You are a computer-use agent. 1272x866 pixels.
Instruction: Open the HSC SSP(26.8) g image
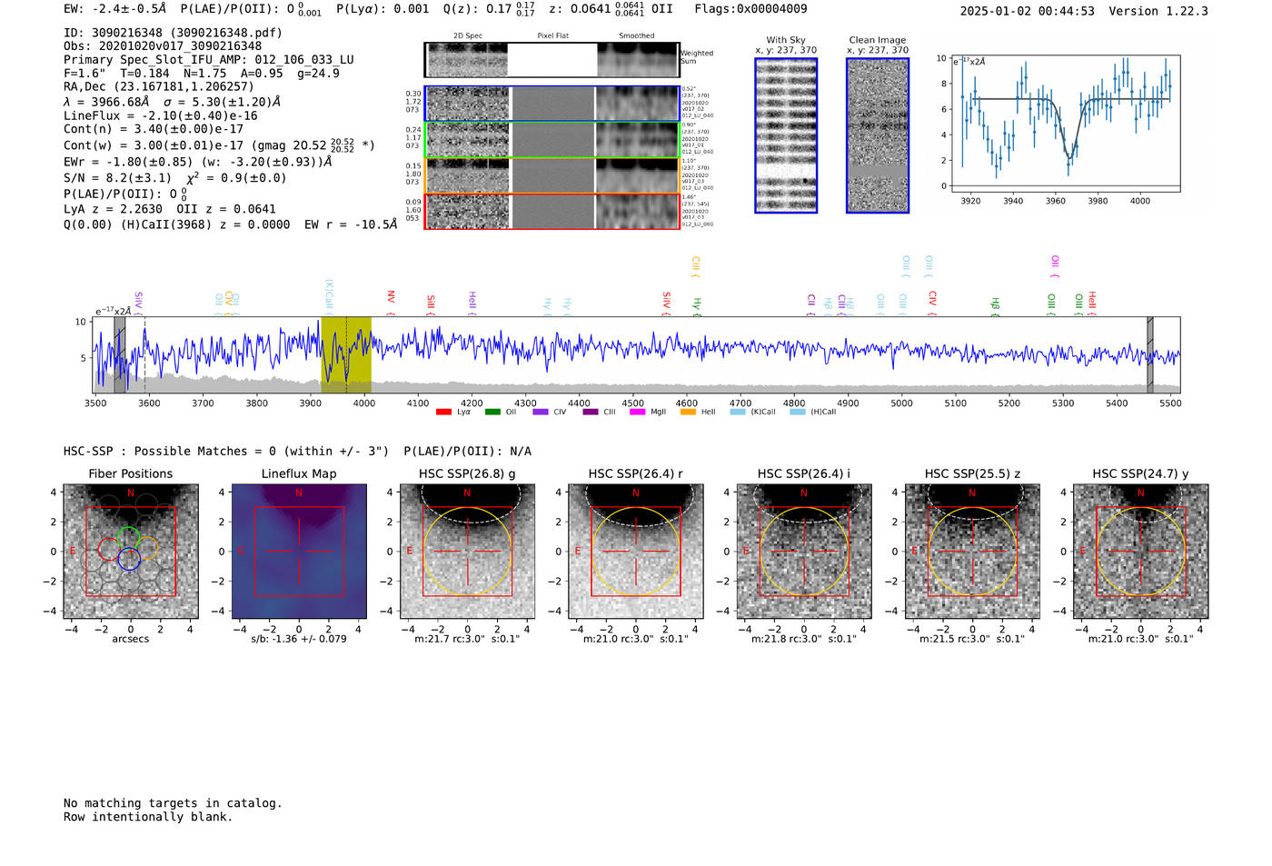467,551
